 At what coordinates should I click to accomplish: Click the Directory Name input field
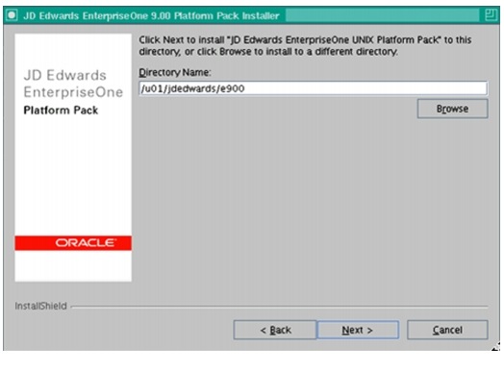pyautogui.click(x=313, y=88)
